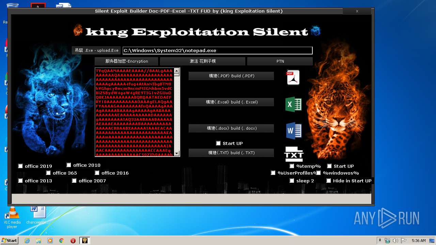Select the chanceempl Word file on desktop
Screen dimensions: 436x245
tap(38, 215)
